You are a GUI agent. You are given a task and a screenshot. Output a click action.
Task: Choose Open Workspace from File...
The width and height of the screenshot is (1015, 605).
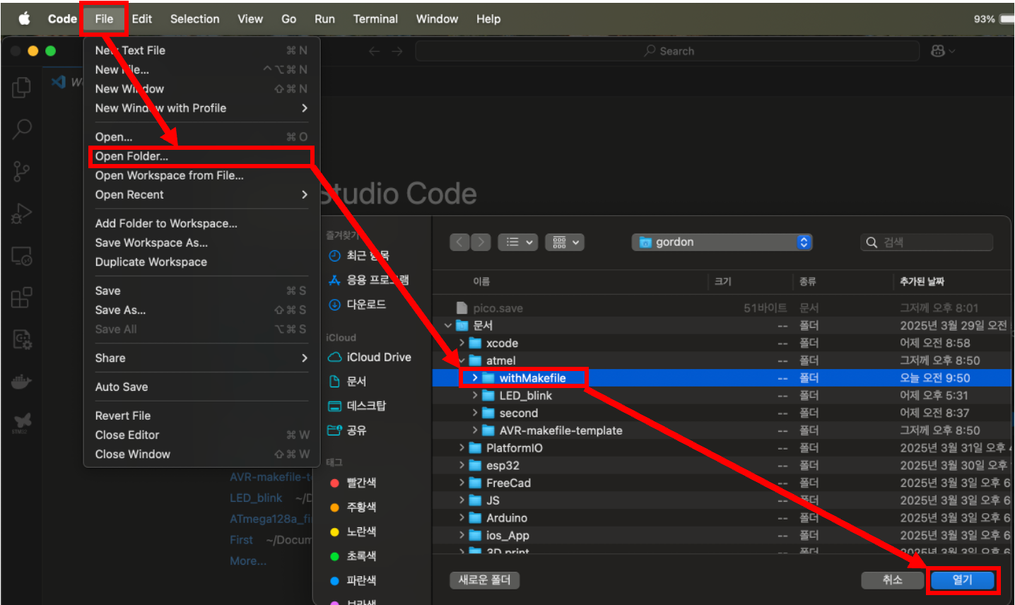click(x=201, y=175)
